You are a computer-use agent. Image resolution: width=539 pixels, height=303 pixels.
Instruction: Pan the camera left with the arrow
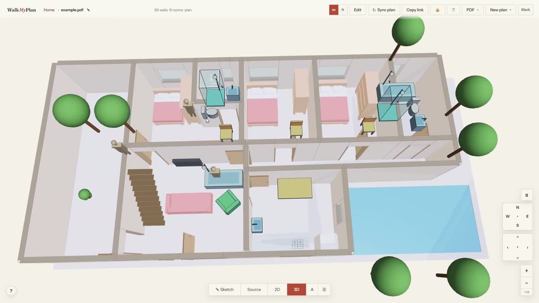[508, 248]
